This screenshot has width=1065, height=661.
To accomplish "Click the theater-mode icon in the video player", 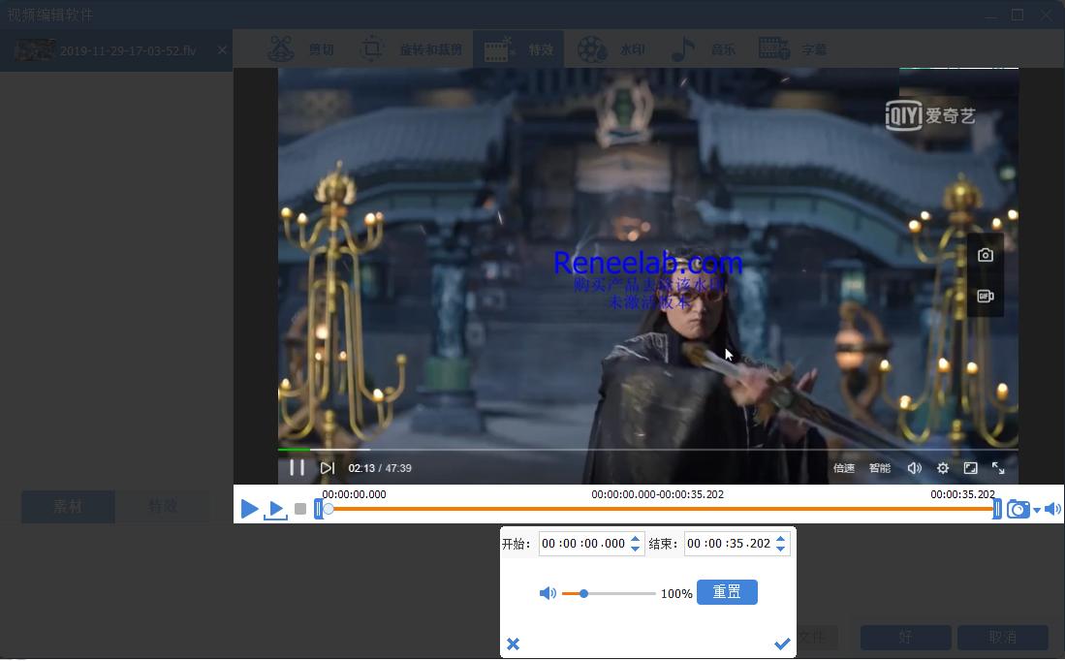I will pyautogui.click(x=971, y=467).
